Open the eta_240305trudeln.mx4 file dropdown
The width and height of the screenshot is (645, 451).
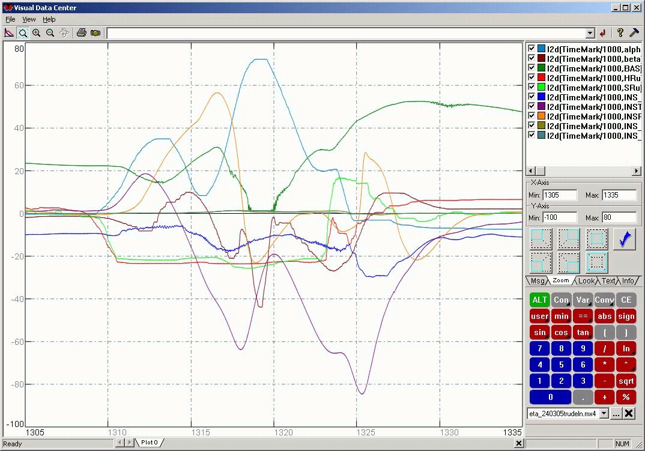coord(604,413)
